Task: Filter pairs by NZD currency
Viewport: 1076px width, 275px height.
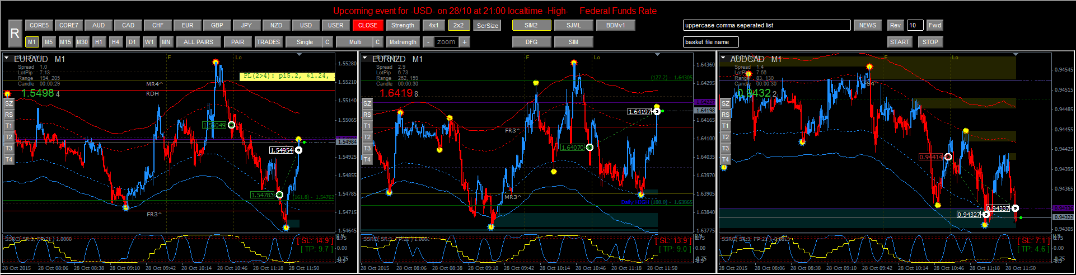Action: pos(276,25)
